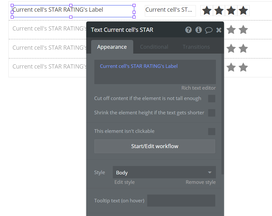Open the comment speech bubble icon

pos(209,30)
